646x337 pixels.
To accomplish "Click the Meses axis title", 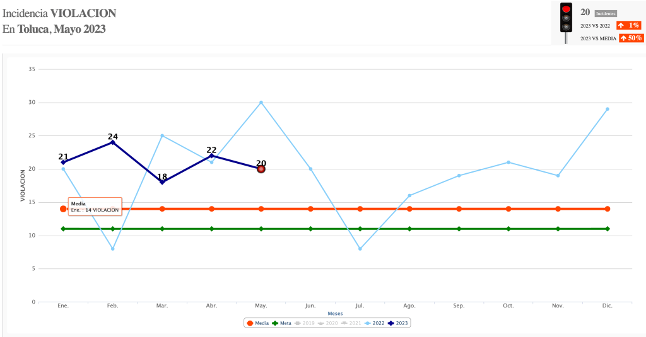I will coord(336,313).
